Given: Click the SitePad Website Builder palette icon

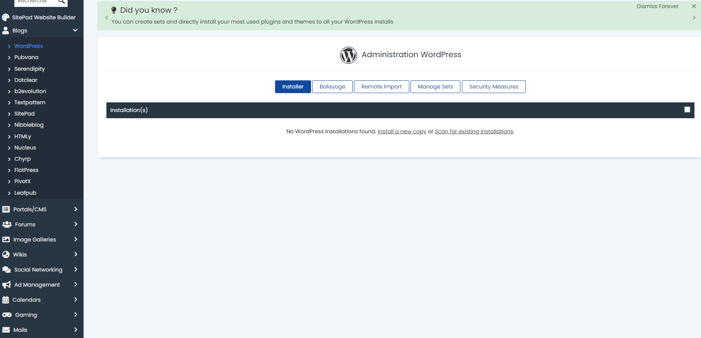Looking at the screenshot, I should click(x=6, y=17).
